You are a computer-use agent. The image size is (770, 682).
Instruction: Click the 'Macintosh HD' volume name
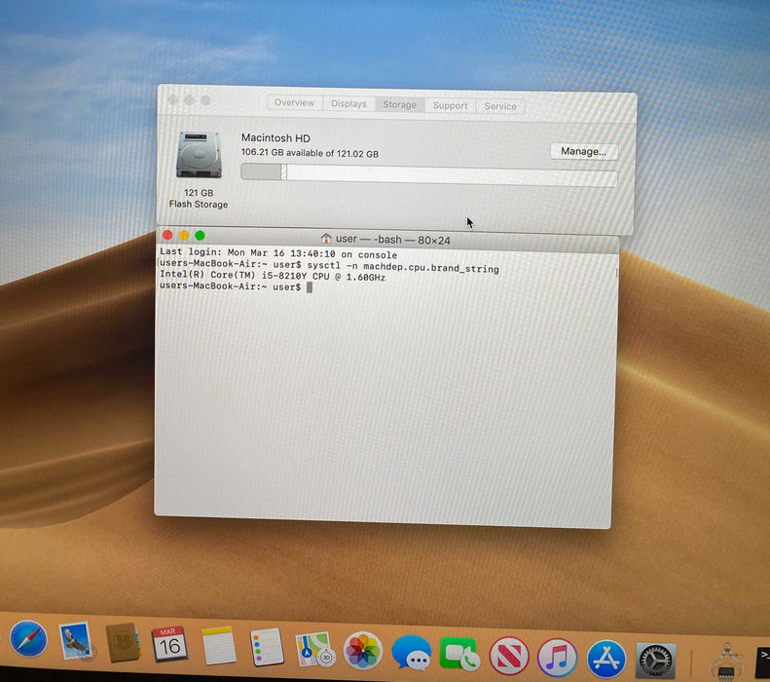(275, 138)
